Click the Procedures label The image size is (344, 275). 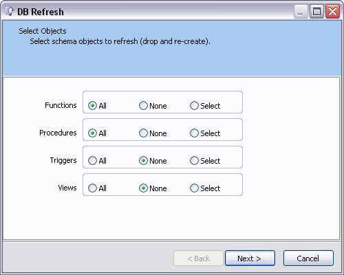tap(58, 133)
